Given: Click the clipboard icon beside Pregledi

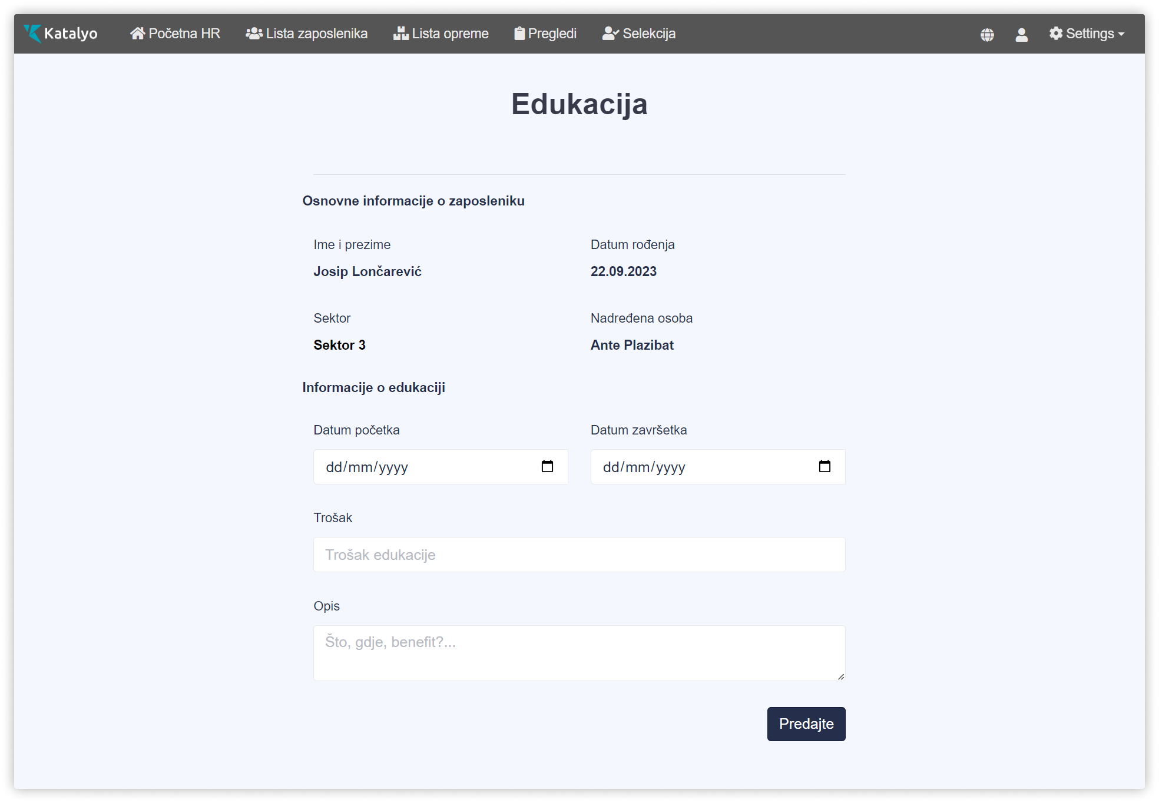Looking at the screenshot, I should tap(519, 34).
